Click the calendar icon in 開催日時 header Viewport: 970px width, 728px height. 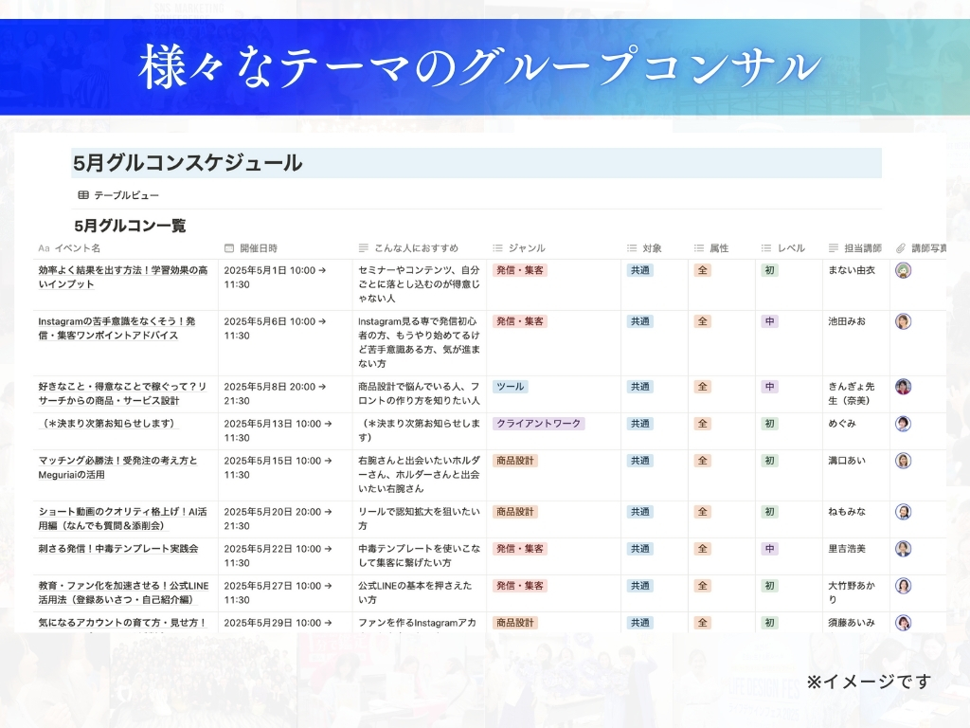coord(229,248)
